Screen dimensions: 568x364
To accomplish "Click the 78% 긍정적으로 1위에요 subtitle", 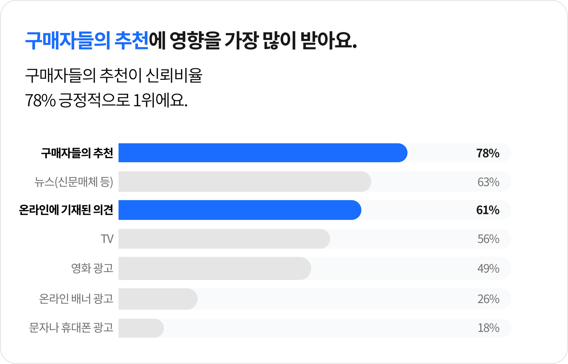I will pos(106,100).
